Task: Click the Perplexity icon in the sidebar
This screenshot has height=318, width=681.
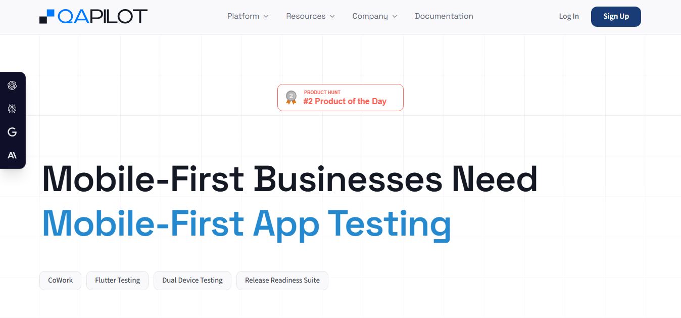Action: click(12, 109)
